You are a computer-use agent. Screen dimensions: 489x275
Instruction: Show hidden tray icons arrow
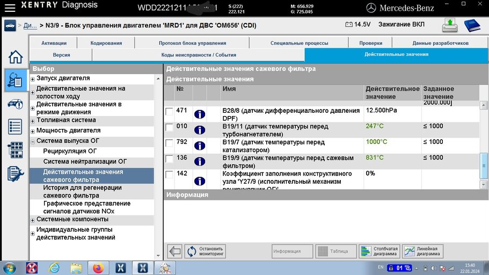point(417,269)
